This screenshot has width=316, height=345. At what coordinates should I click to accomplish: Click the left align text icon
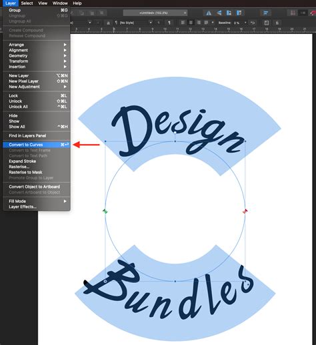tap(183, 23)
